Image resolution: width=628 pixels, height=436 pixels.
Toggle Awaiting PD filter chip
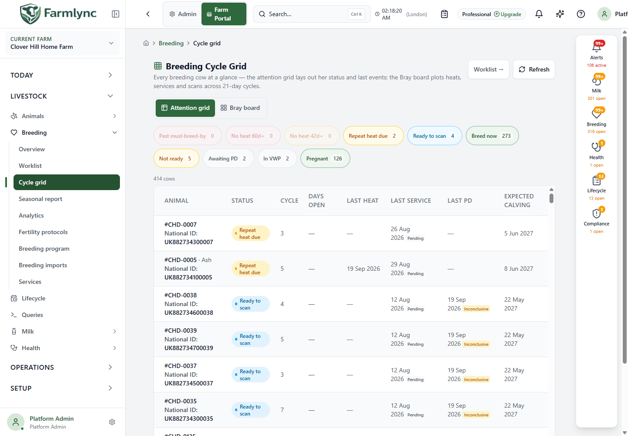229,159
